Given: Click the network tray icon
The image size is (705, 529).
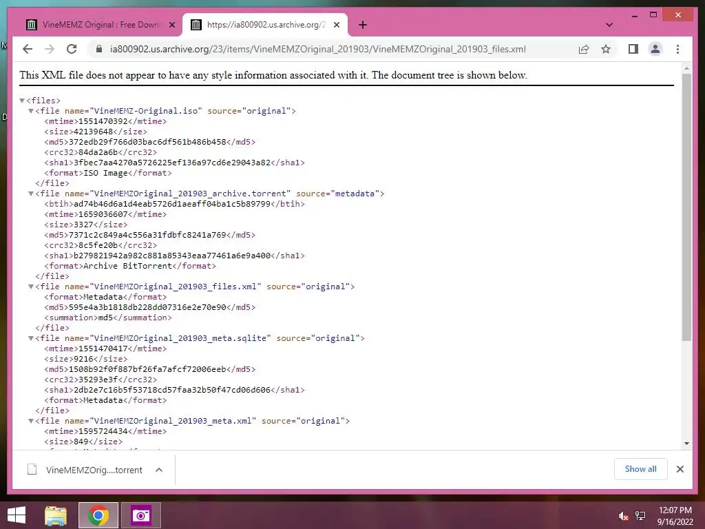Looking at the screenshot, I should coord(640,516).
